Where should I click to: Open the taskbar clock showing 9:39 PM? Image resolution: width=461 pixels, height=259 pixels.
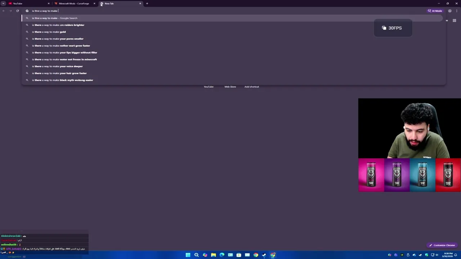tap(448, 255)
